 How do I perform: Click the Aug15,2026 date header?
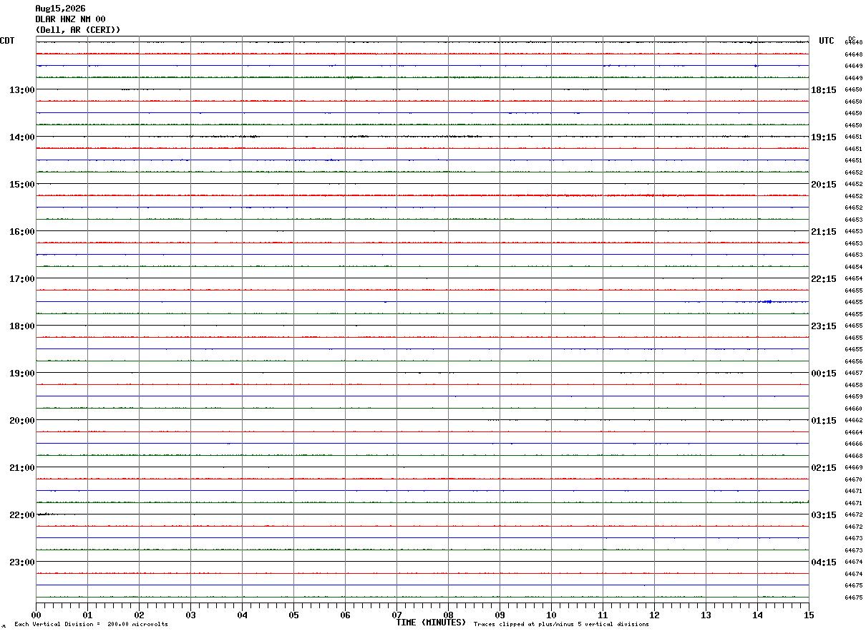pos(60,9)
